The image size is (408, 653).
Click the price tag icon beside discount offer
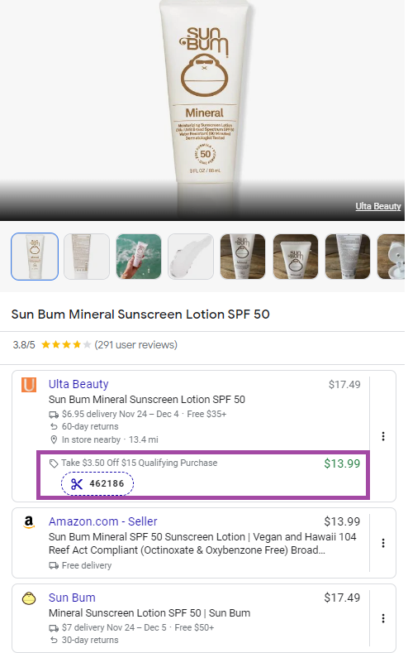[x=54, y=463]
